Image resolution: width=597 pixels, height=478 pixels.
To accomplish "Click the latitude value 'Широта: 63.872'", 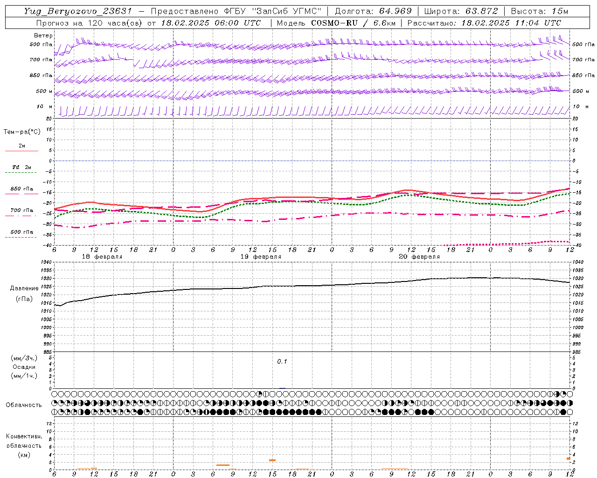I will pyautogui.click(x=461, y=11).
